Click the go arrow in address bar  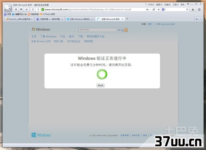pos(158,10)
